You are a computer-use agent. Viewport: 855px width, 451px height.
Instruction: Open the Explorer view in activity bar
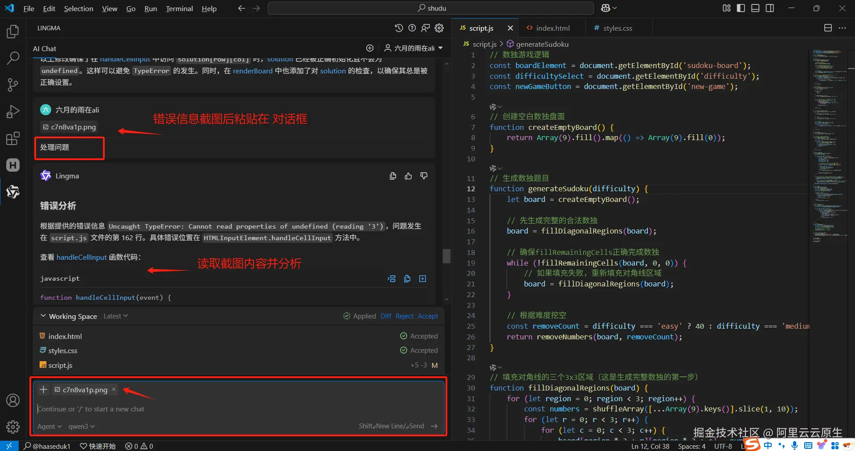click(13, 32)
